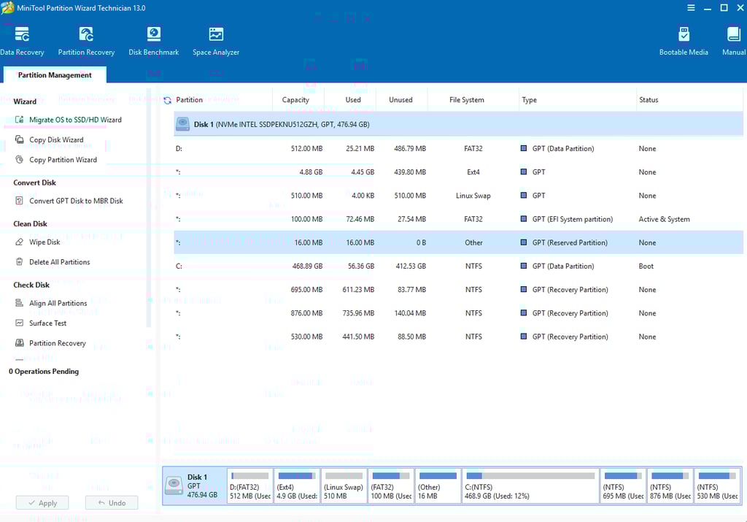Click the Align All Partitions icon

pos(19,303)
